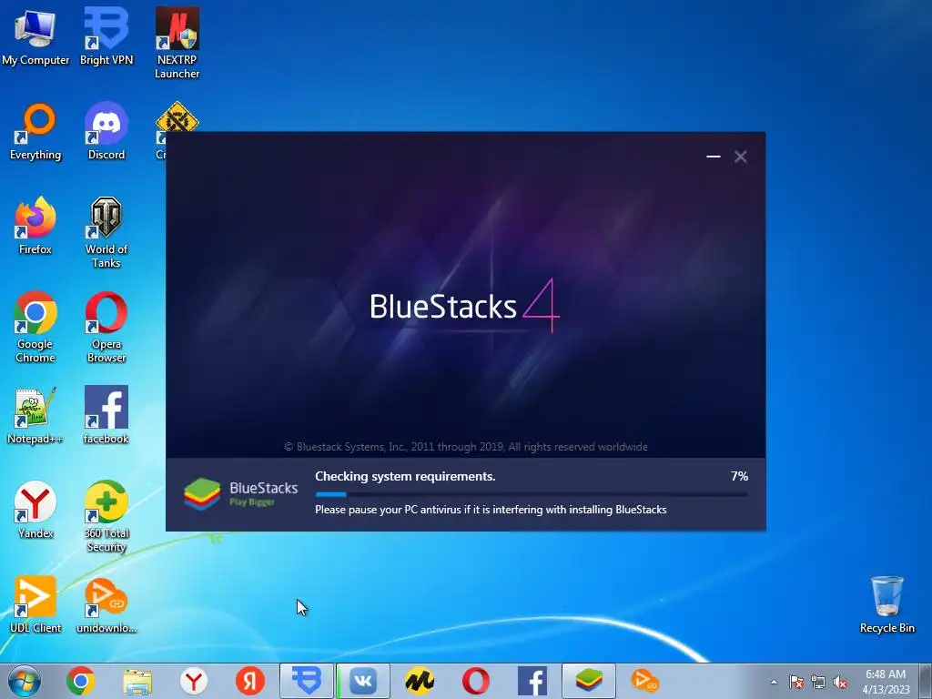932x699 pixels.
Task: Open VK icon in the taskbar
Action: 363,681
